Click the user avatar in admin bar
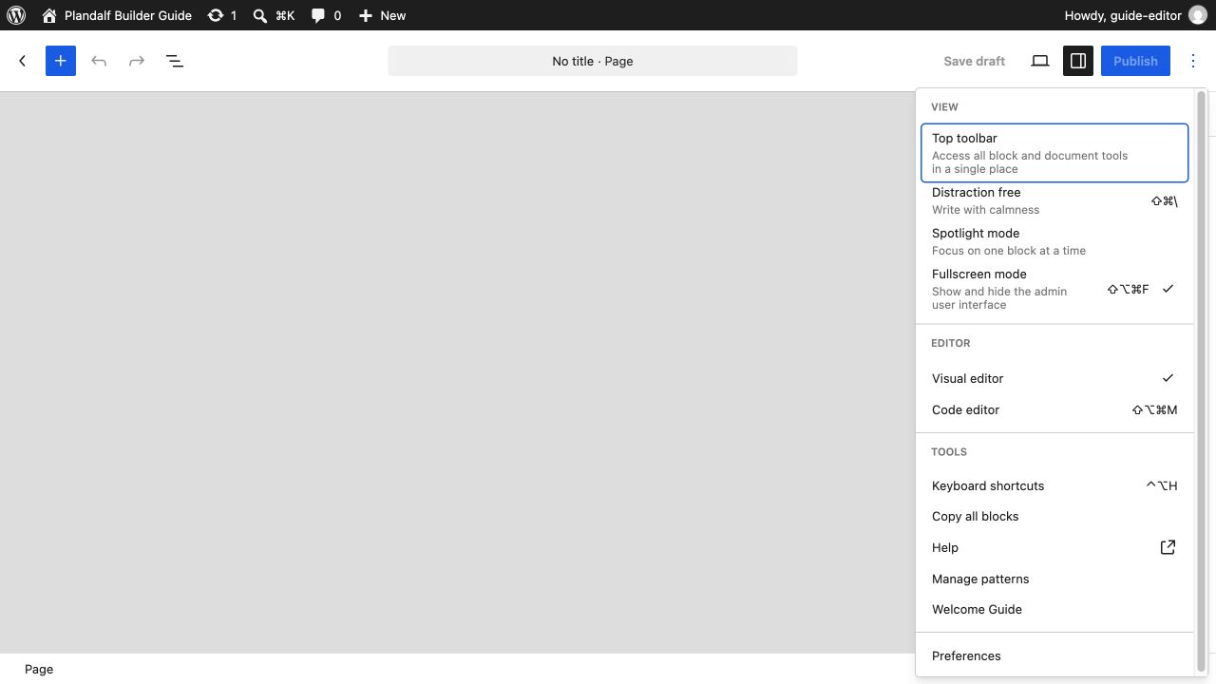 (1198, 15)
